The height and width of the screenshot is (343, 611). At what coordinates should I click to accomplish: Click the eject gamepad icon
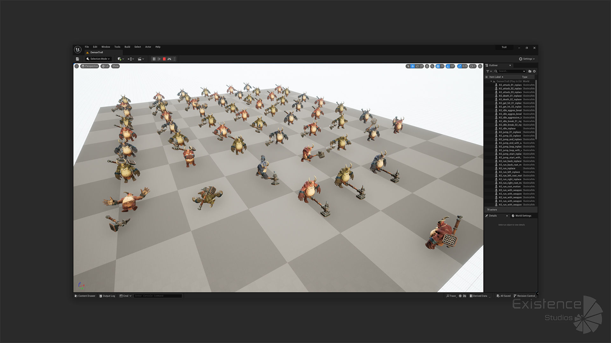coord(169,59)
